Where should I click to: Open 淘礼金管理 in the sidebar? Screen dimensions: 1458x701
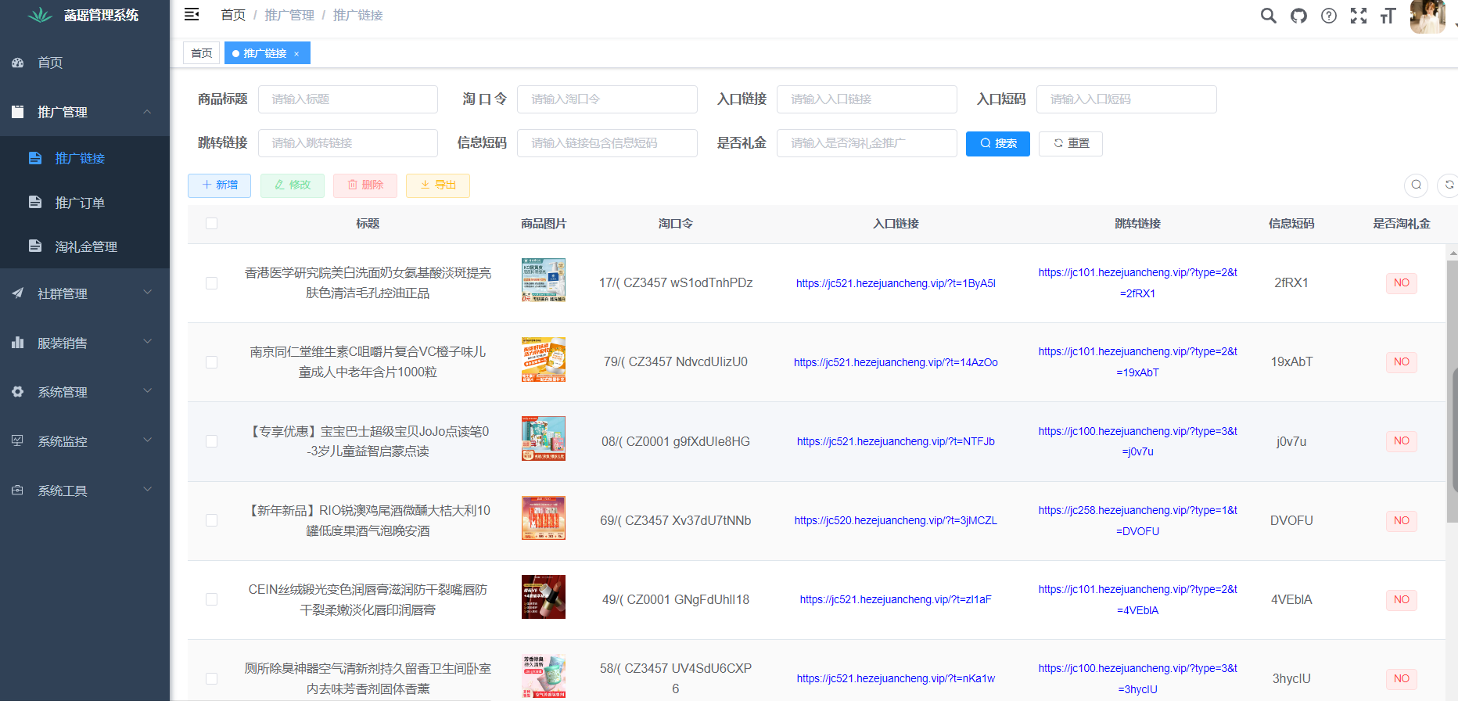point(84,246)
